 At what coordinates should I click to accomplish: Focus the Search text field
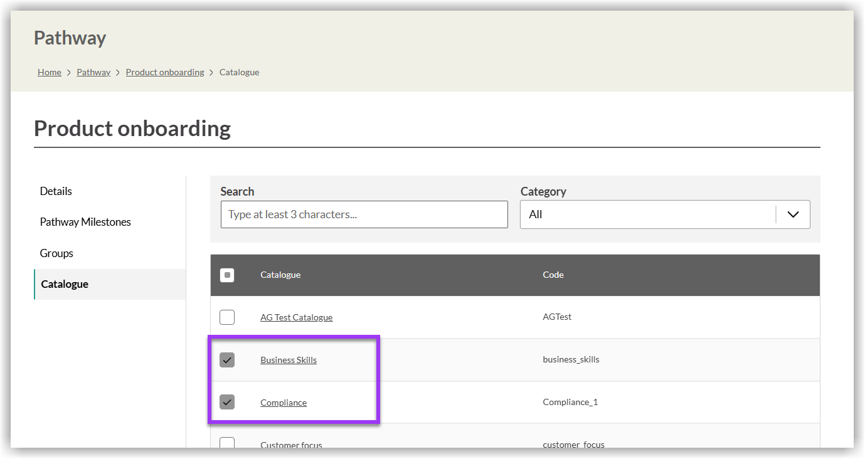[x=364, y=214]
